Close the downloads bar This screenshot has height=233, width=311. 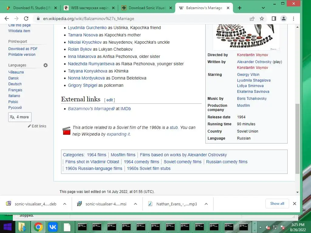pos(295,204)
